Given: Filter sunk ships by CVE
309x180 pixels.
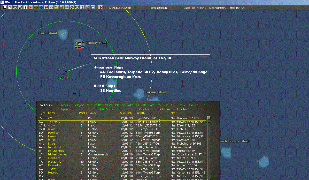Looking at the screenshot, I should tap(89, 106).
